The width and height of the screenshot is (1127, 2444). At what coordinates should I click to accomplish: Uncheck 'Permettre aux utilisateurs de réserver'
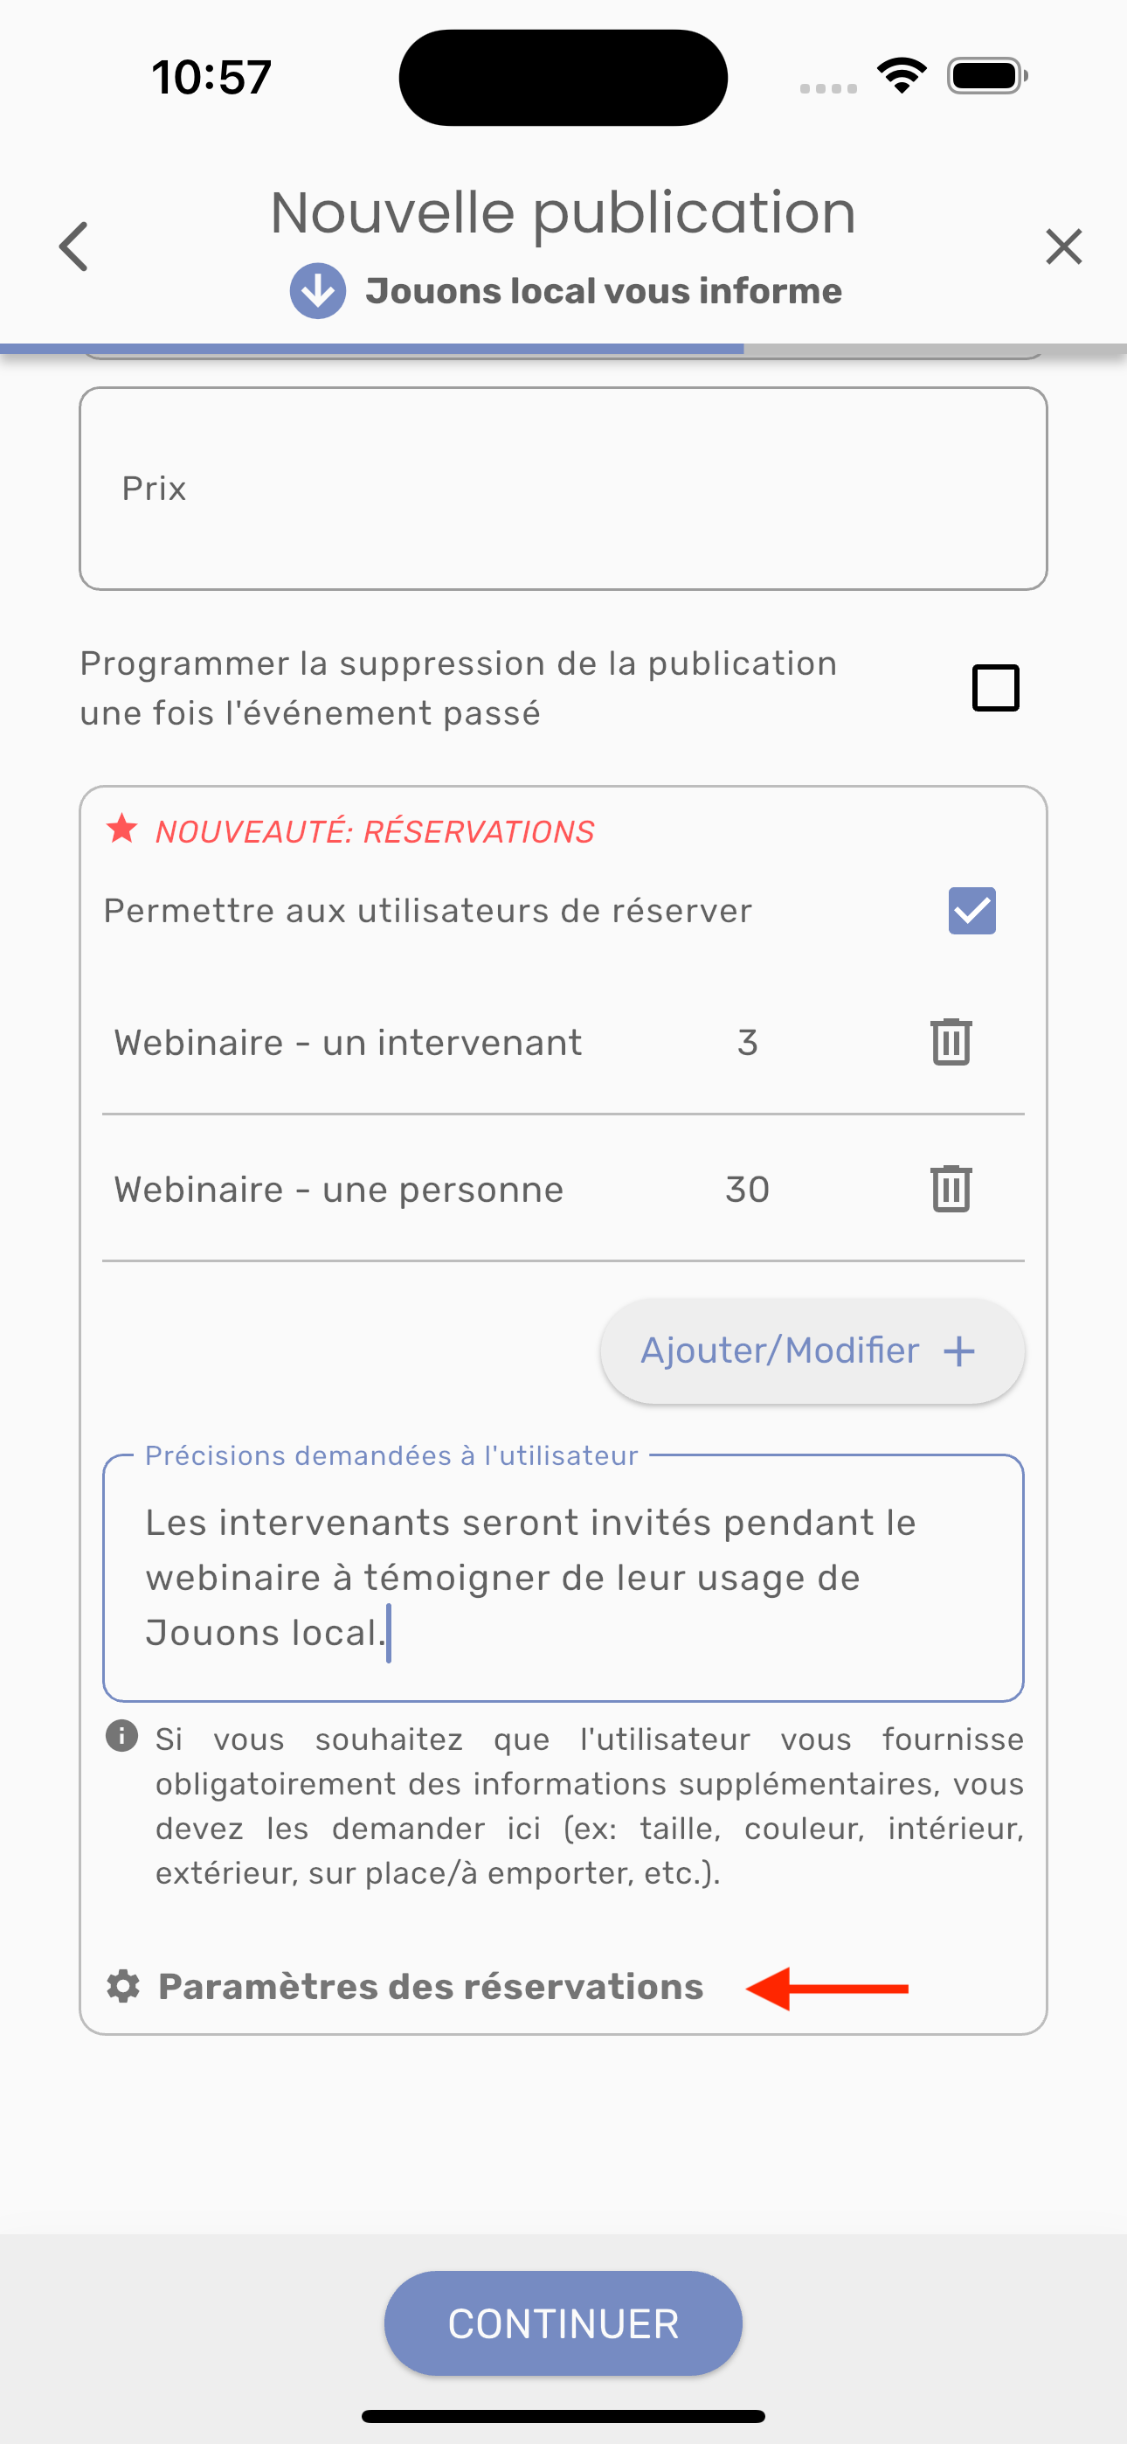(971, 911)
